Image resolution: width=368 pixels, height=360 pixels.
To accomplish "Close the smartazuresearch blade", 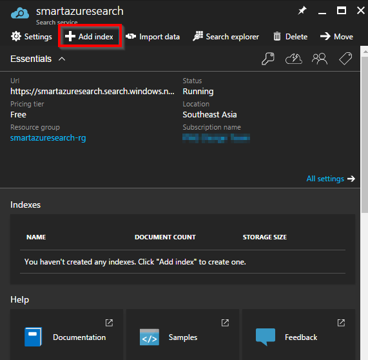I will coord(361,10).
